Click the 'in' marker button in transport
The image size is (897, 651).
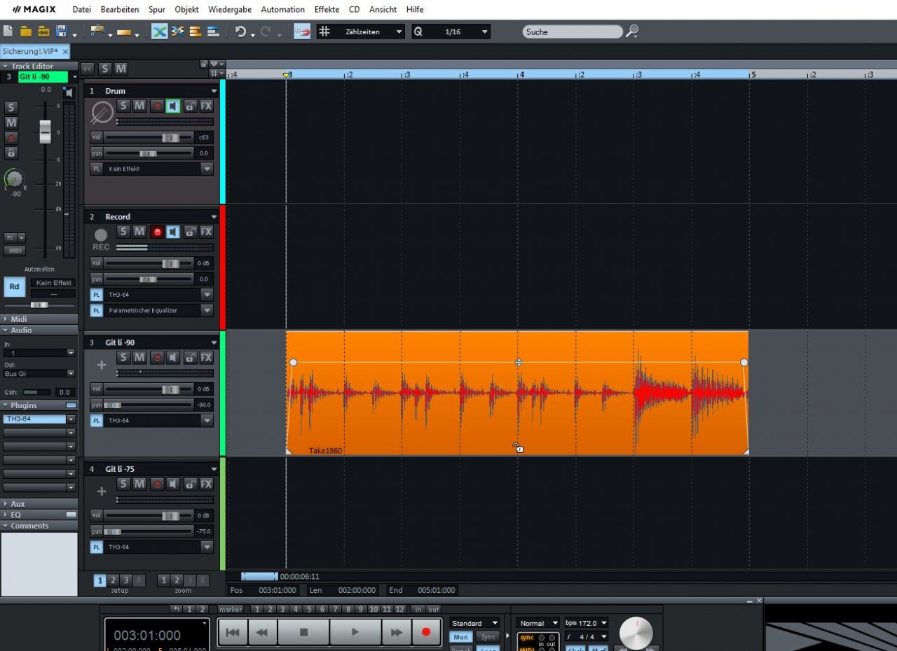coord(418,610)
